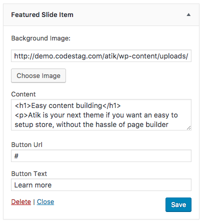Click the textarea resize grip icon
Image resolution: width=202 pixels, height=222 pixels.
coord(189,128)
